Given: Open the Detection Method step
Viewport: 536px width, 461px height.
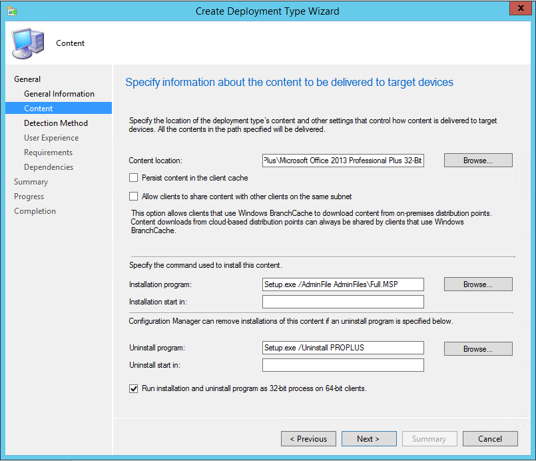Looking at the screenshot, I should tap(56, 123).
